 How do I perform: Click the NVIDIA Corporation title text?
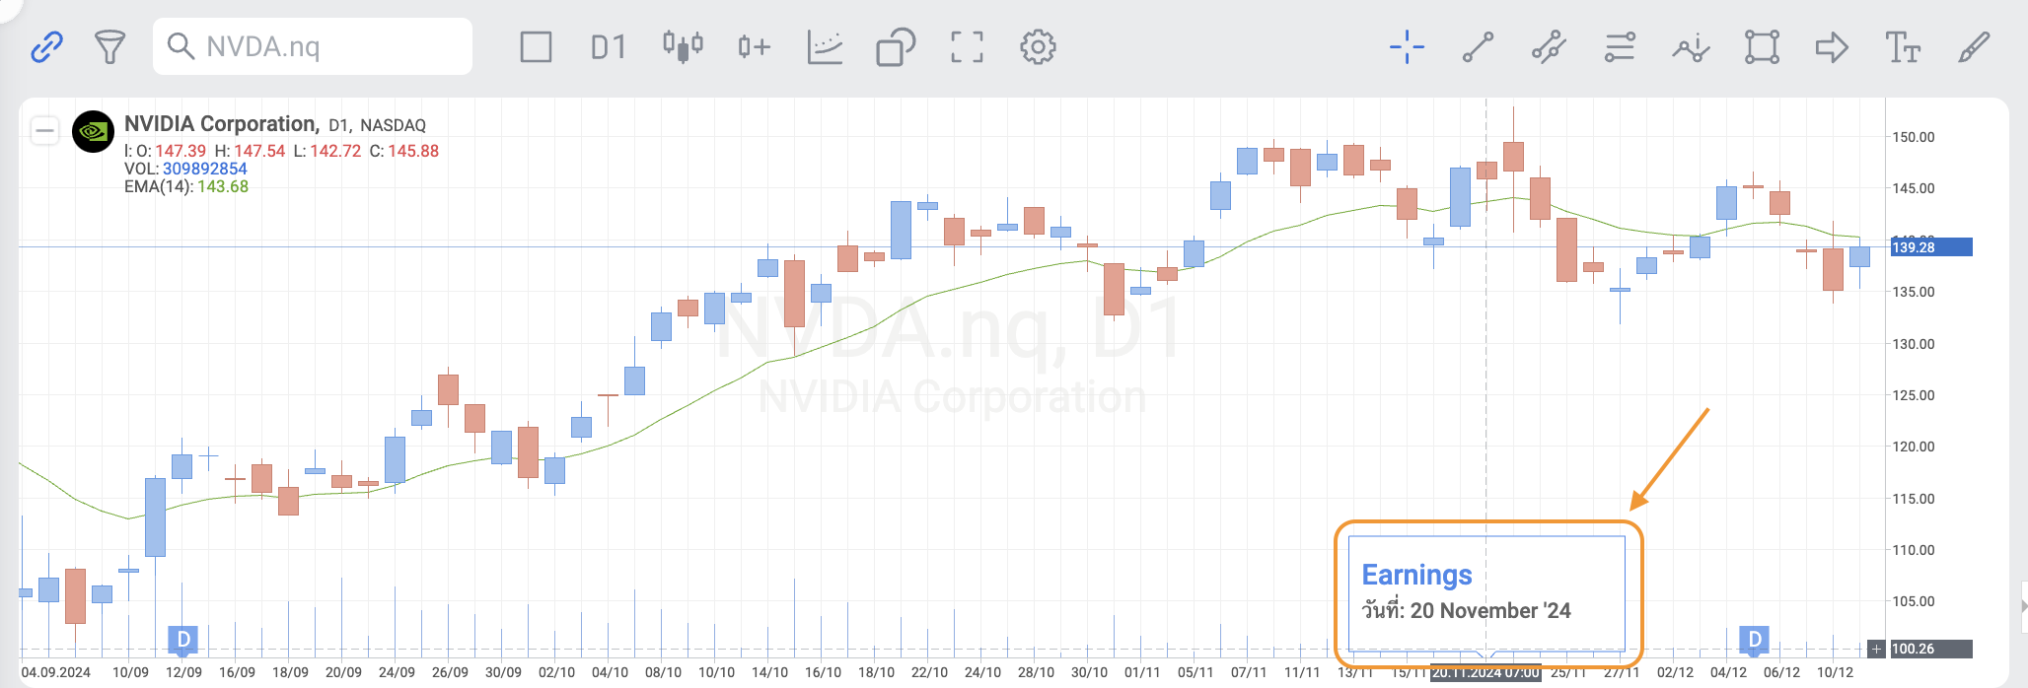coord(221,124)
